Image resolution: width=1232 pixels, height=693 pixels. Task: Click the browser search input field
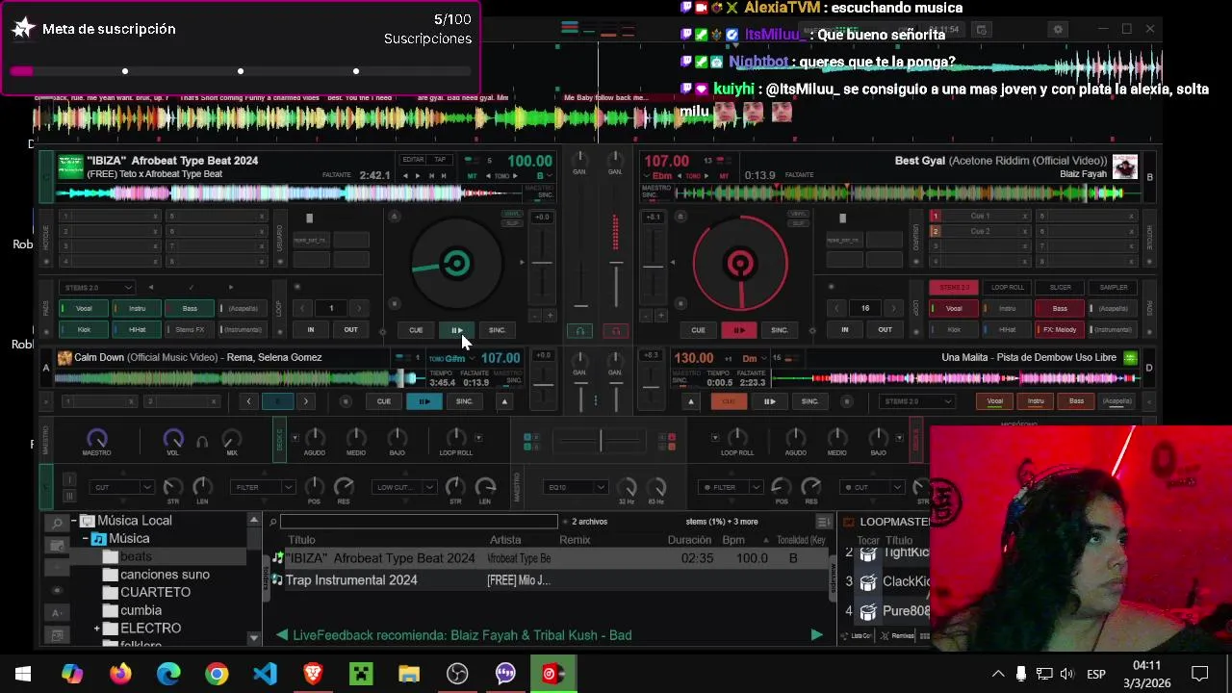click(x=419, y=522)
